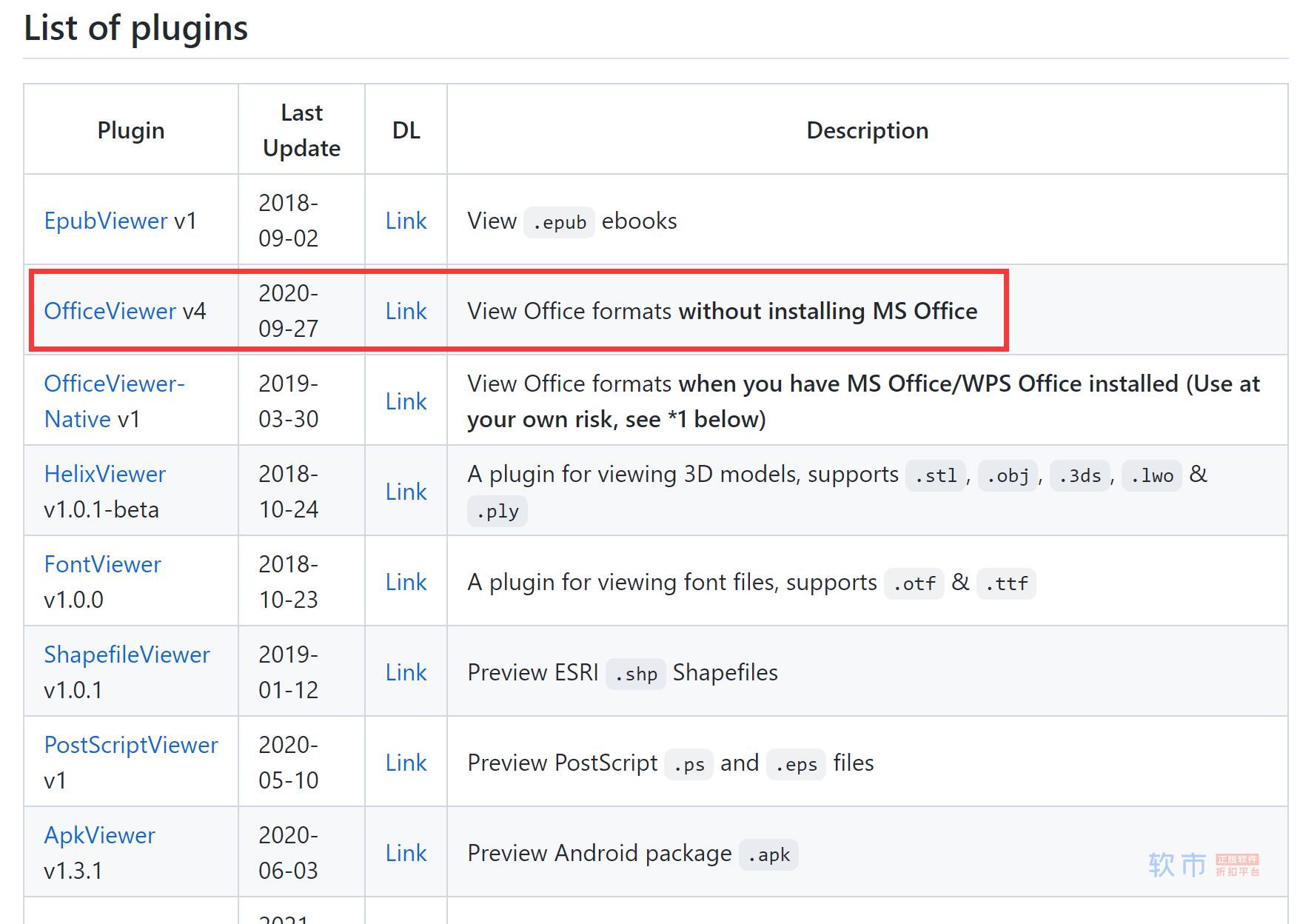Click 'Preview PostScript' description text
The width and height of the screenshot is (1300, 924).
[x=563, y=763]
